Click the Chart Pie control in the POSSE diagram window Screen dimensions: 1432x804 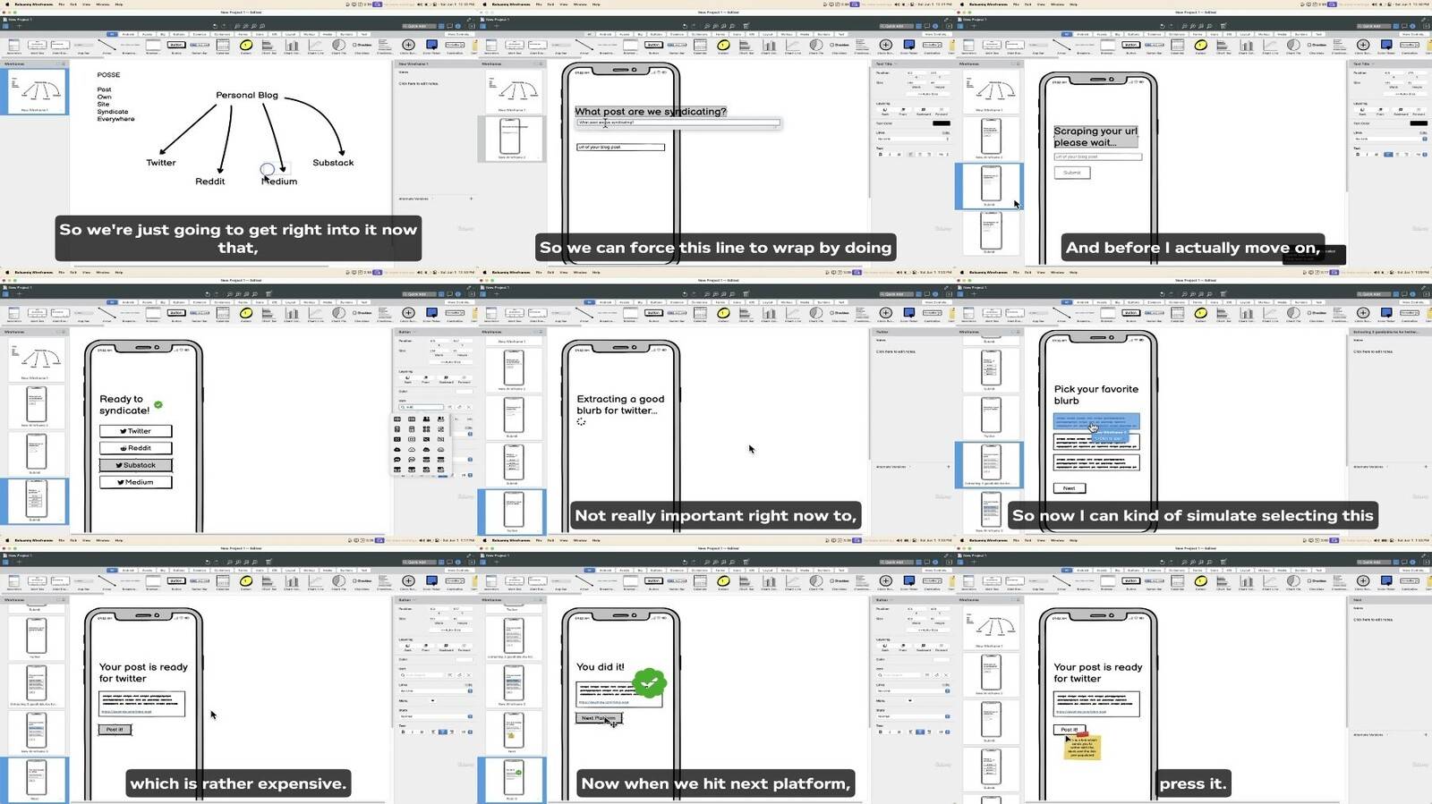click(x=339, y=46)
